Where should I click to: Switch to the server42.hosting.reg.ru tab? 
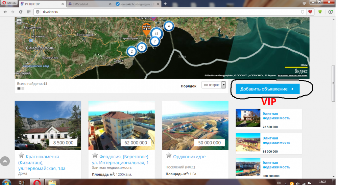click(137, 4)
